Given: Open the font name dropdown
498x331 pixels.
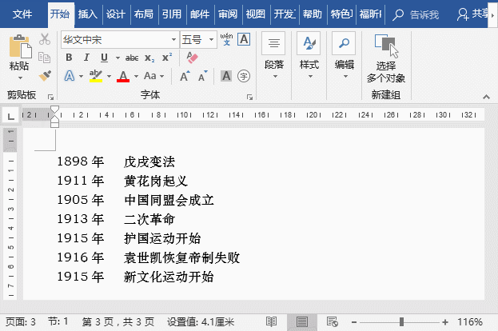Looking at the screenshot, I should coord(173,40).
